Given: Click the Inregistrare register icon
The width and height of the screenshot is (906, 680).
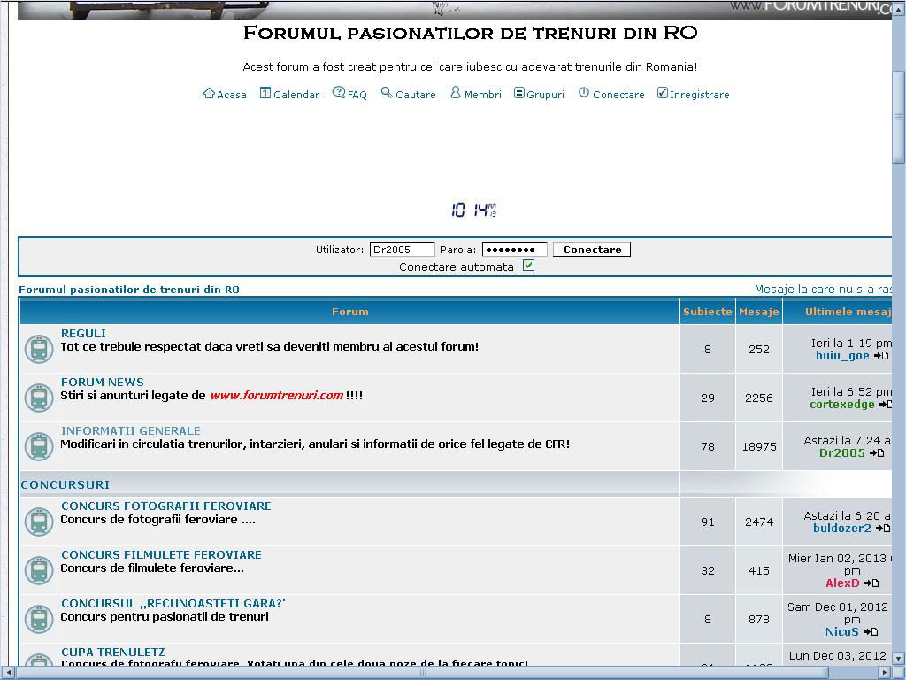Looking at the screenshot, I should [x=662, y=93].
